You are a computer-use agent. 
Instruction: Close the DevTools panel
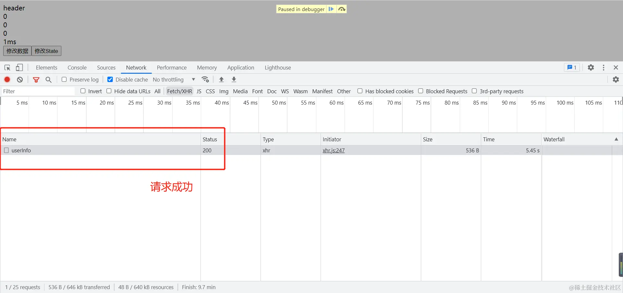click(616, 68)
